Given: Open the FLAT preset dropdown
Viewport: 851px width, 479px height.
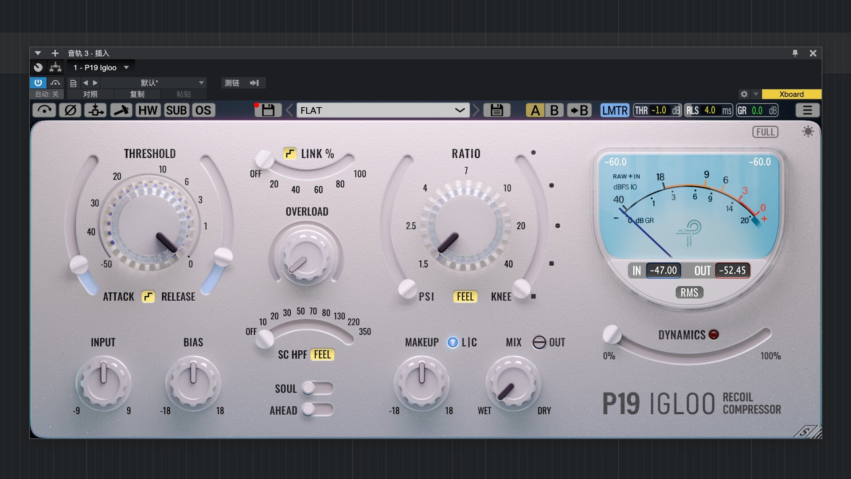Looking at the screenshot, I should pos(383,110).
